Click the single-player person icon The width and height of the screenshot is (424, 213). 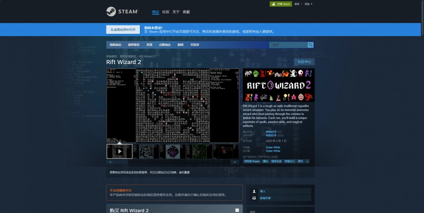click(254, 191)
